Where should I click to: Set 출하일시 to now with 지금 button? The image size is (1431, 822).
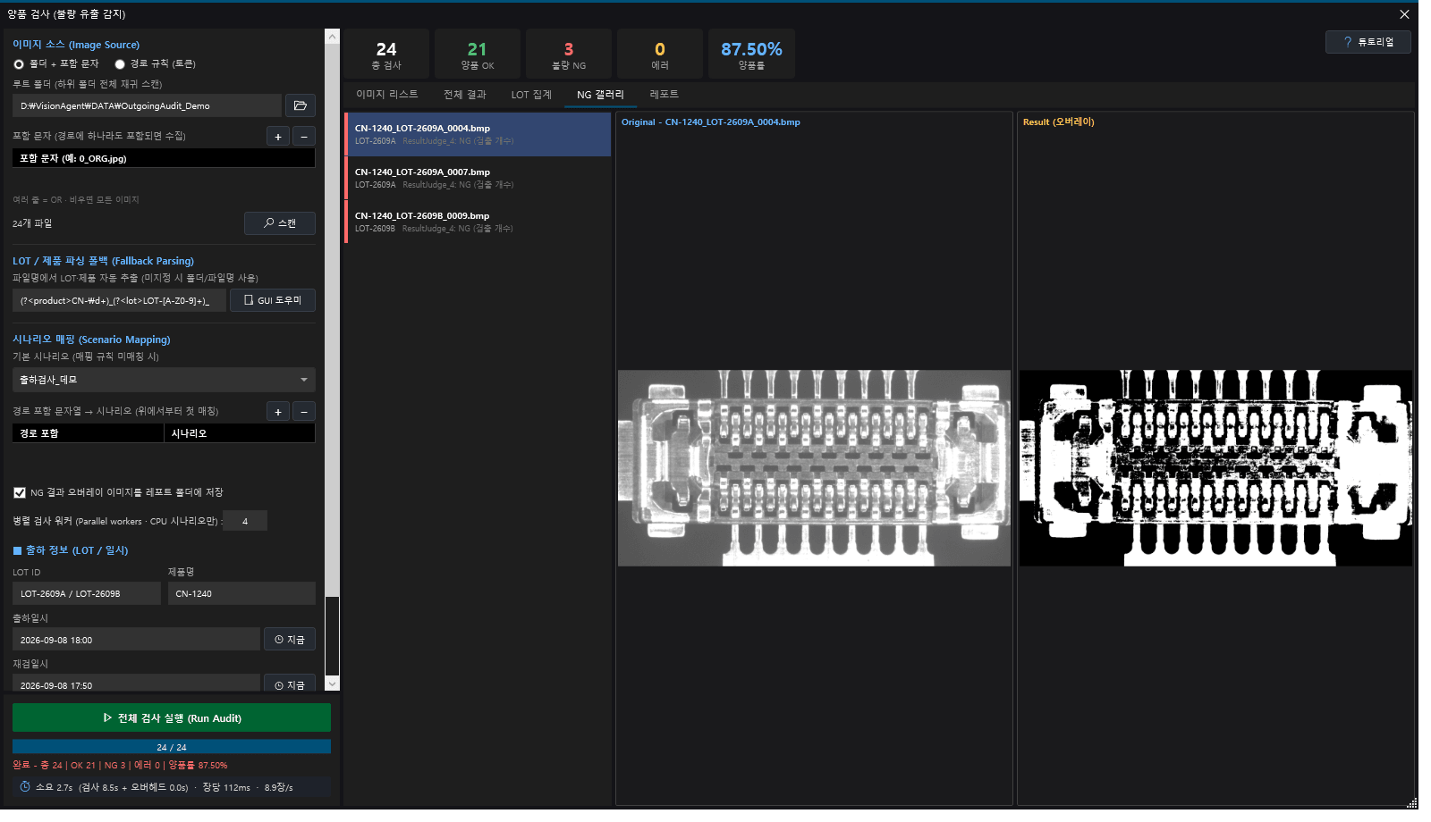tap(290, 640)
